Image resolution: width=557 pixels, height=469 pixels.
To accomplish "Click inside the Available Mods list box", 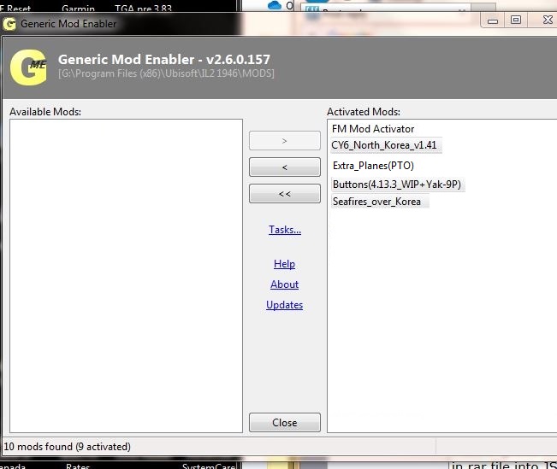I will pyautogui.click(x=126, y=276).
